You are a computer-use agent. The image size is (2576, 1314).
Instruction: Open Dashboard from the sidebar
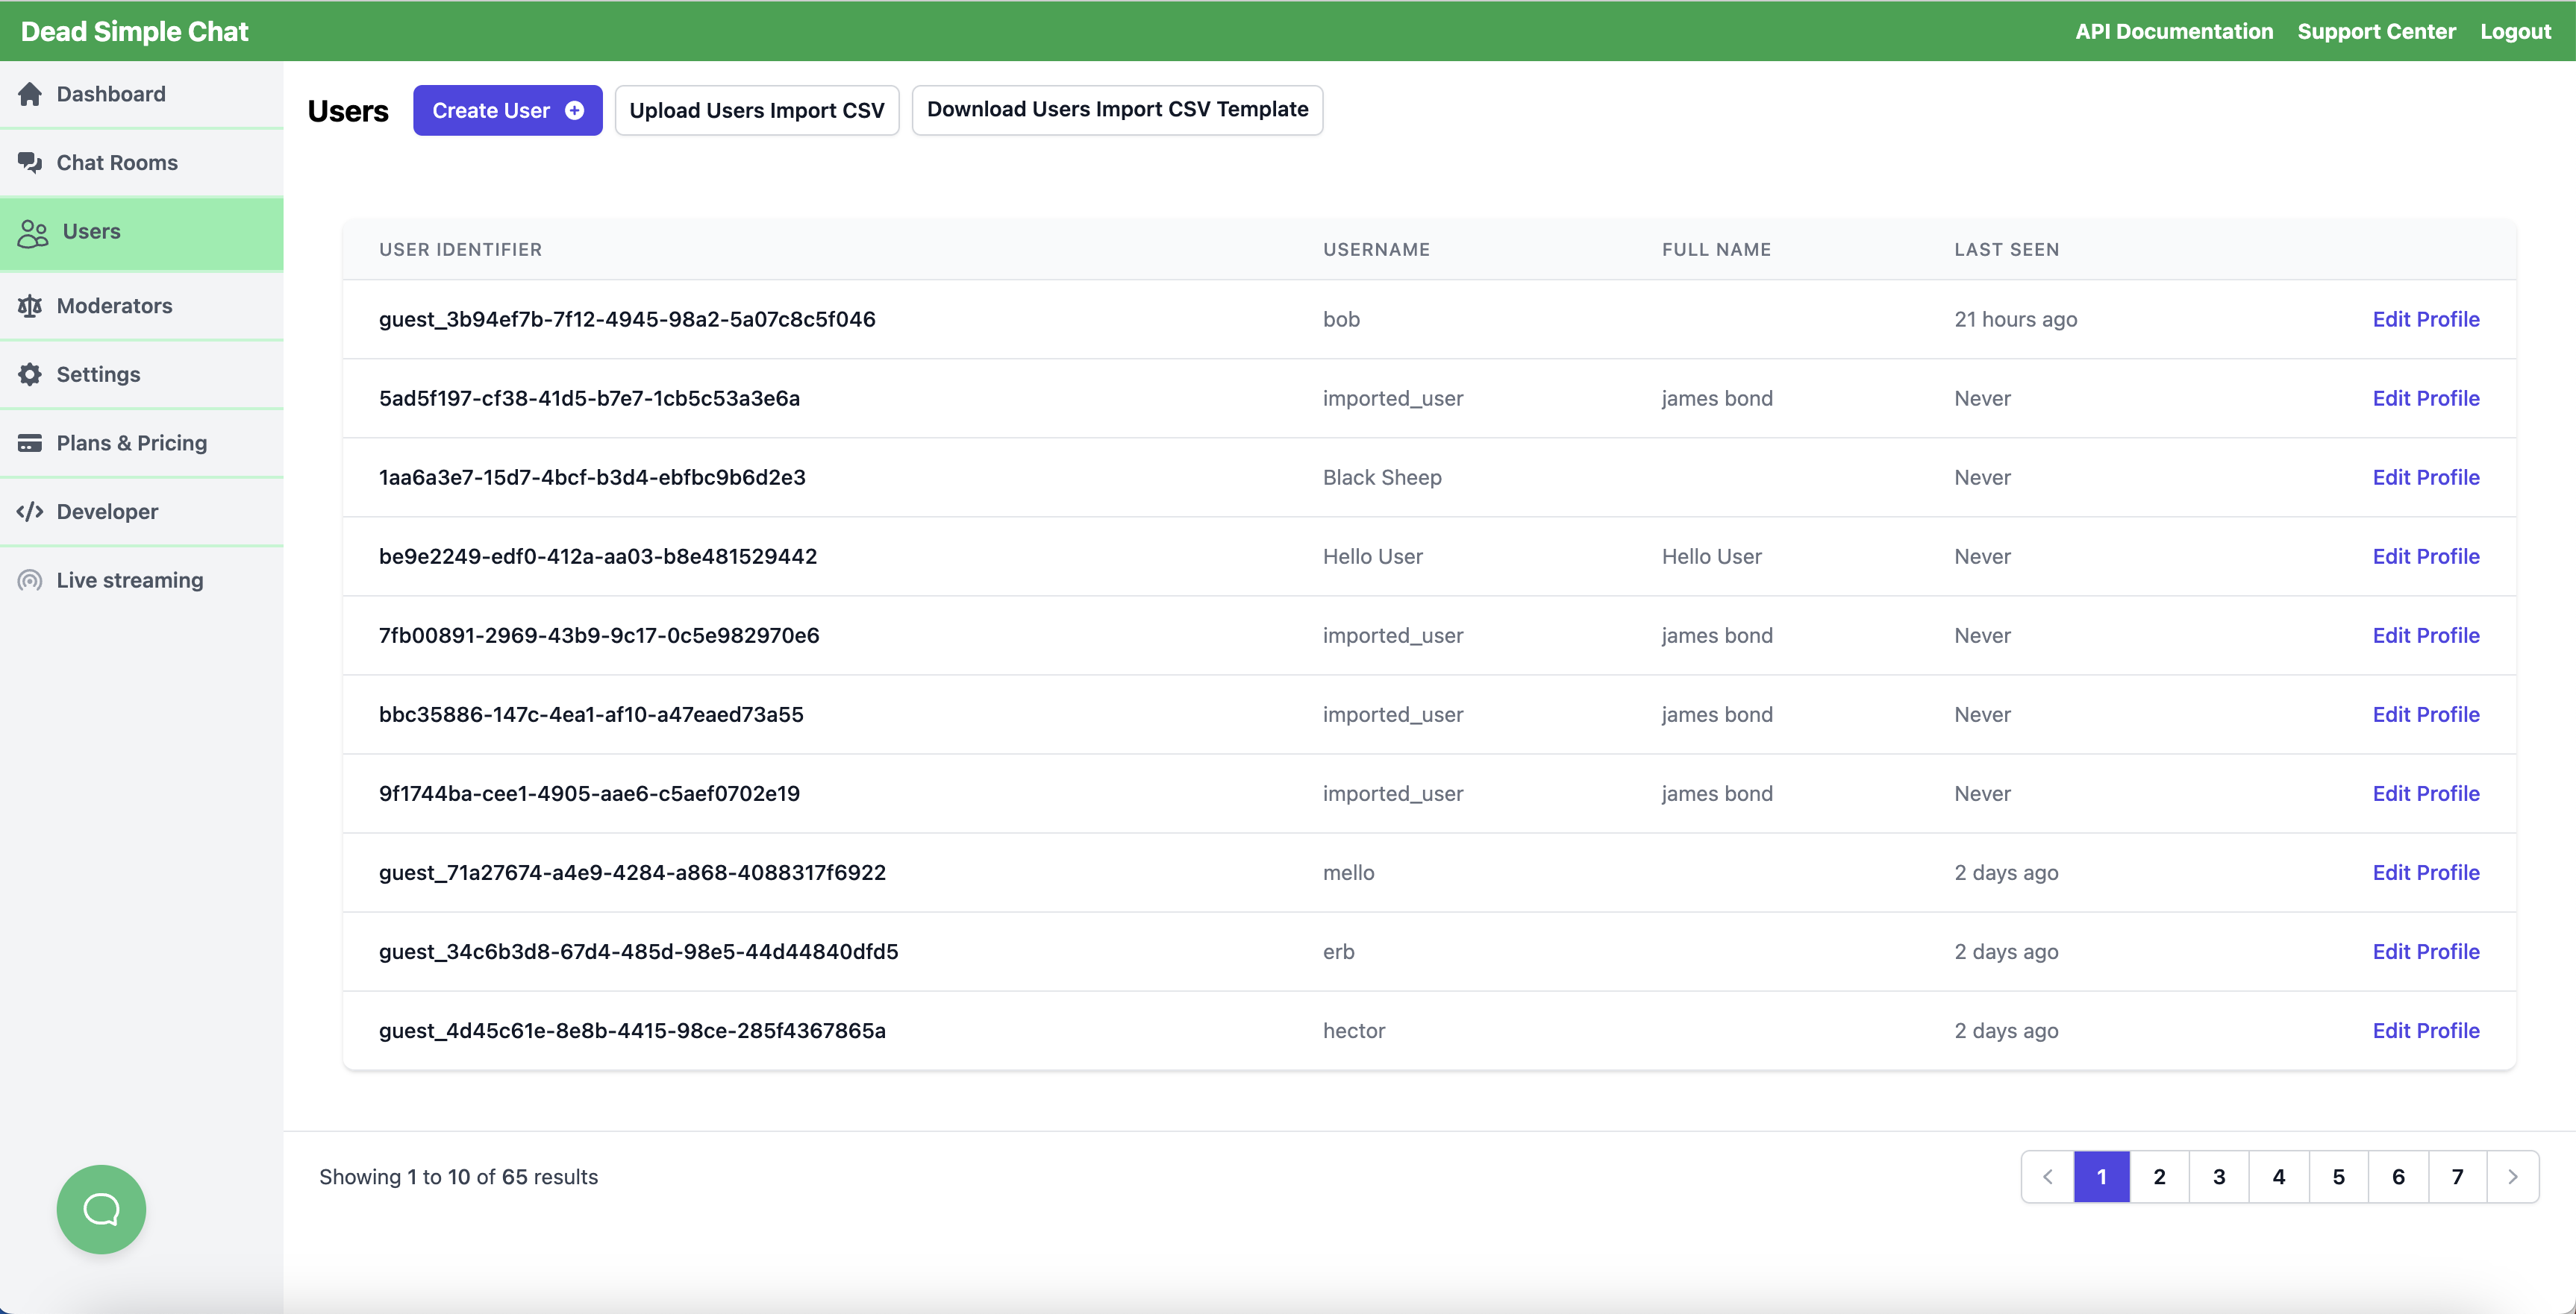[141, 94]
